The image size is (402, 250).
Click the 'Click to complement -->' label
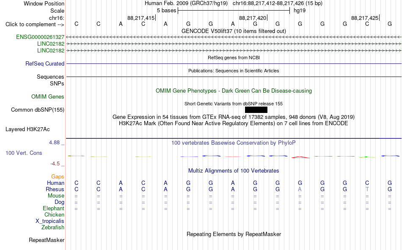point(35,25)
